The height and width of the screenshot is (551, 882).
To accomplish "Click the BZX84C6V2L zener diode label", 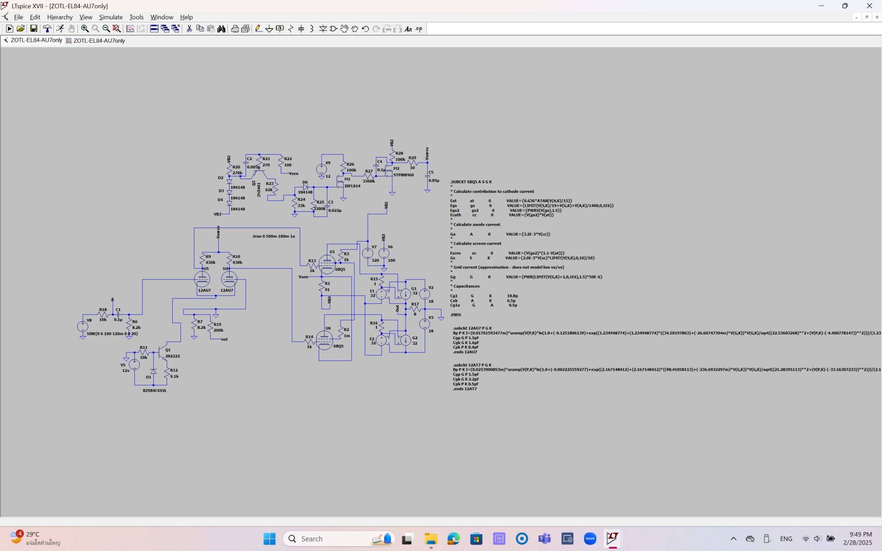I will [x=155, y=390].
